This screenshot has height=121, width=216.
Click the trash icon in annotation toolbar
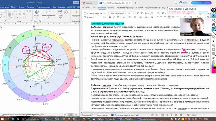[x=213, y=49]
